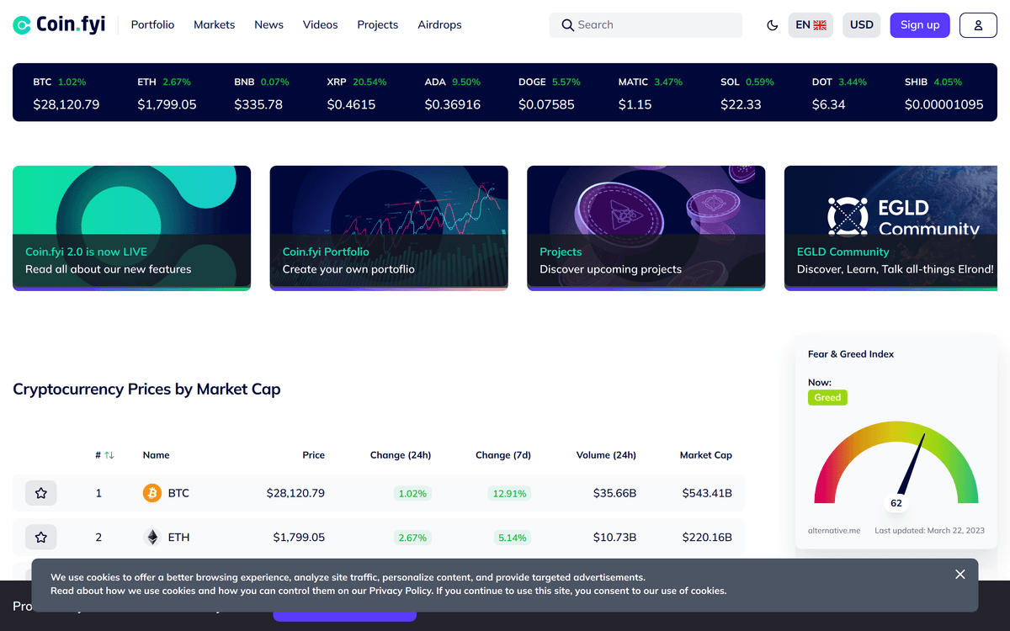Open the Airdrops menu item
This screenshot has width=1010, height=631.
pos(439,24)
